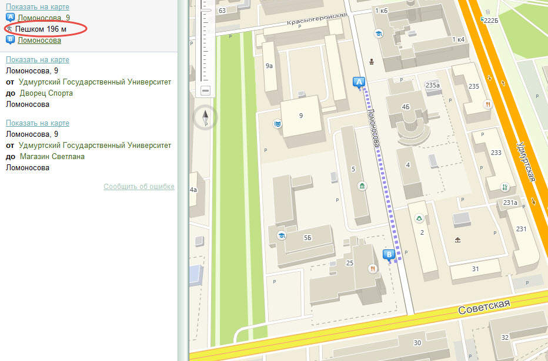
Task: Open 'Ломоносова' link beside marker B
Action: [39, 40]
